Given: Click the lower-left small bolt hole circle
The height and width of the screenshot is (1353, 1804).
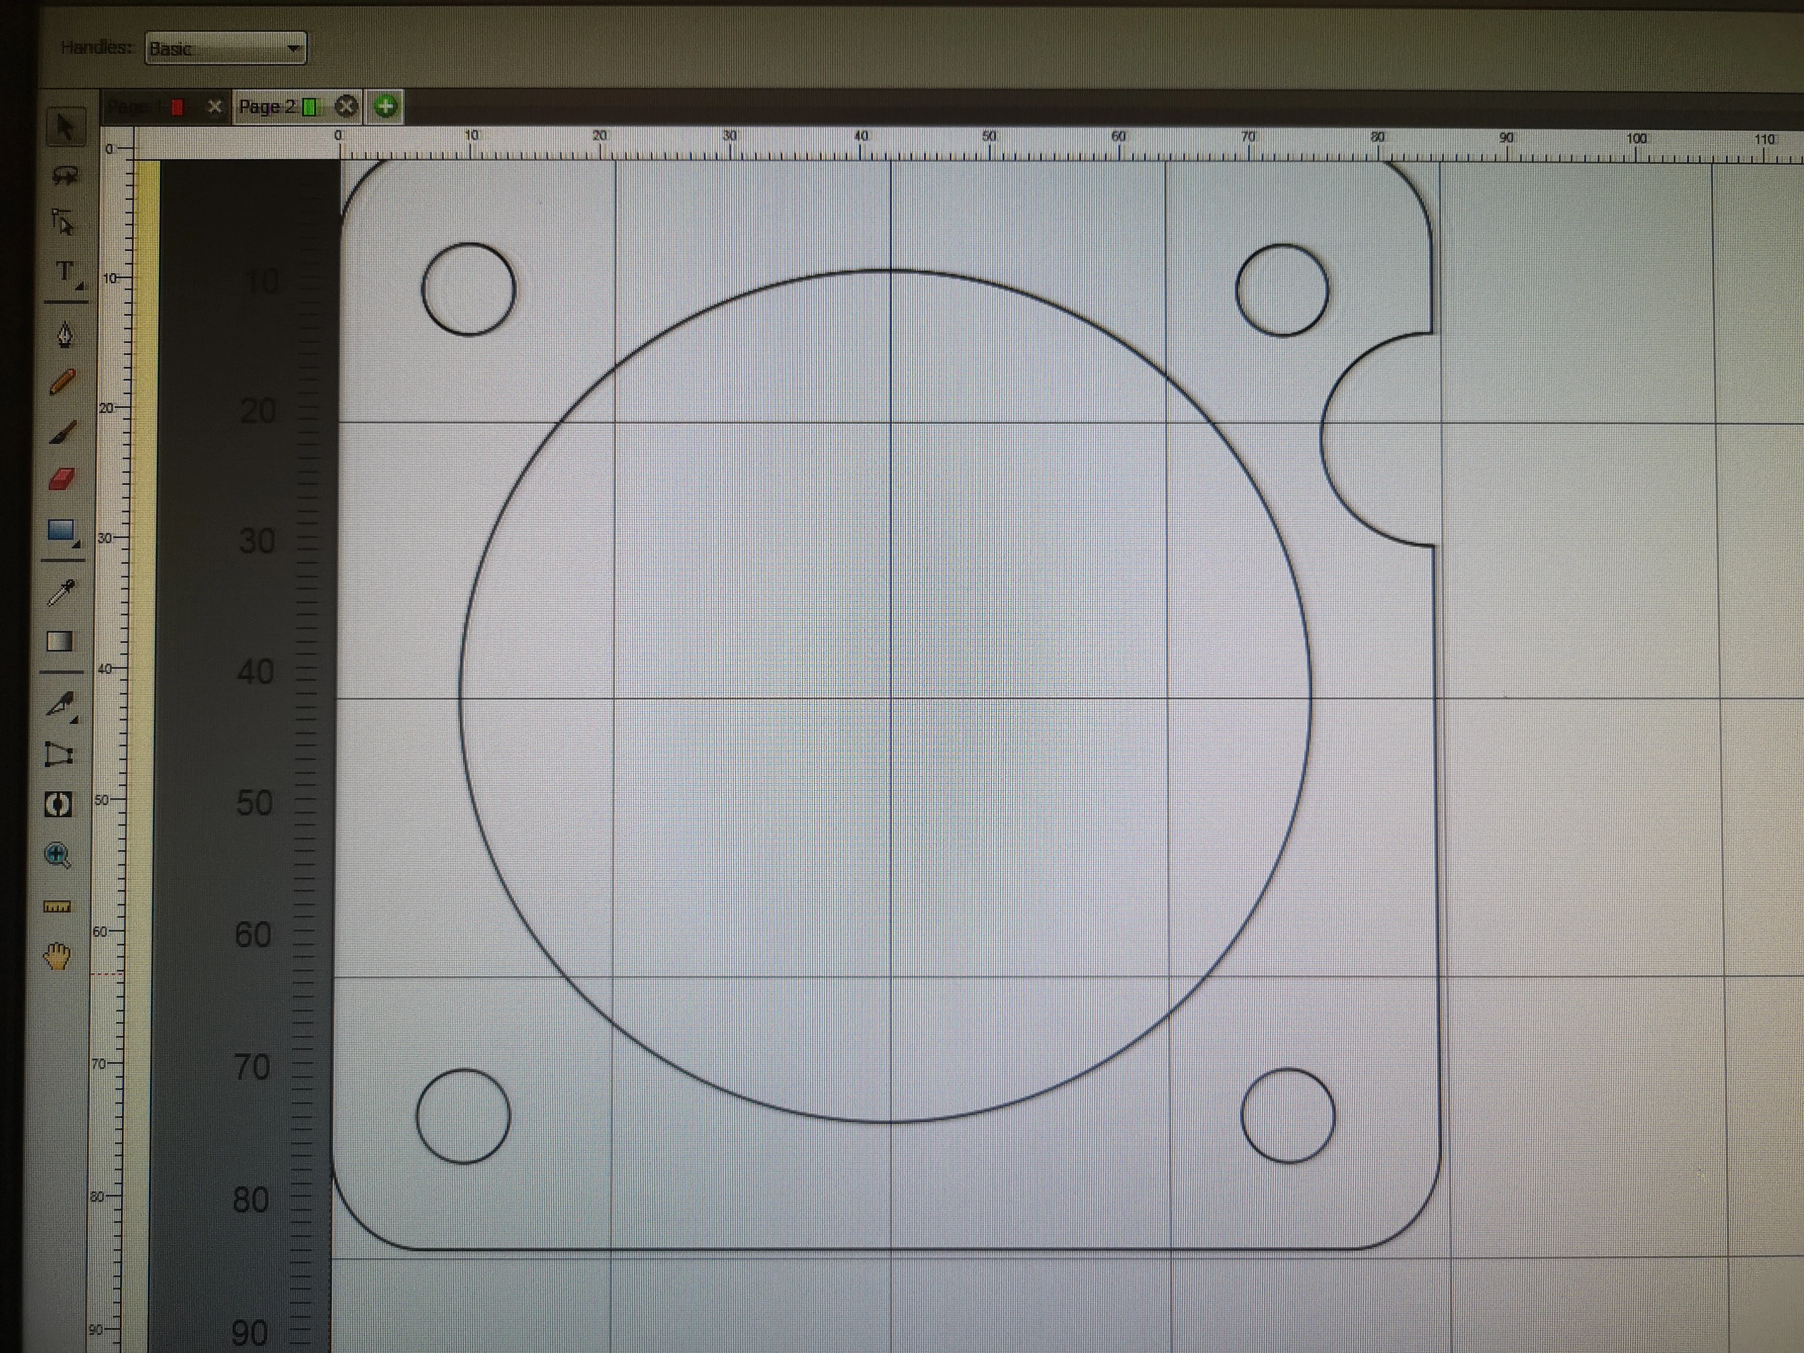Looking at the screenshot, I should (463, 1116).
